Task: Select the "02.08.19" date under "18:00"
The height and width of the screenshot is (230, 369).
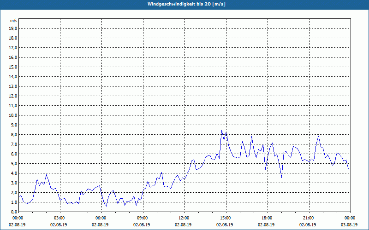Action: tap(266, 224)
